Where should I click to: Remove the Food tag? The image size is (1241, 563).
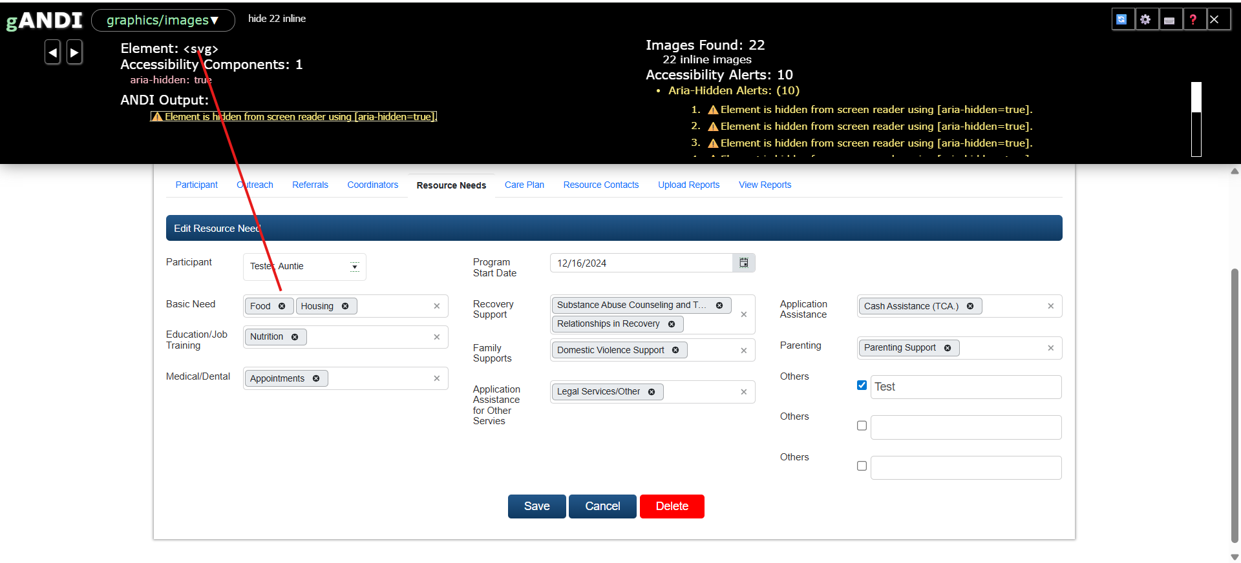pos(282,306)
